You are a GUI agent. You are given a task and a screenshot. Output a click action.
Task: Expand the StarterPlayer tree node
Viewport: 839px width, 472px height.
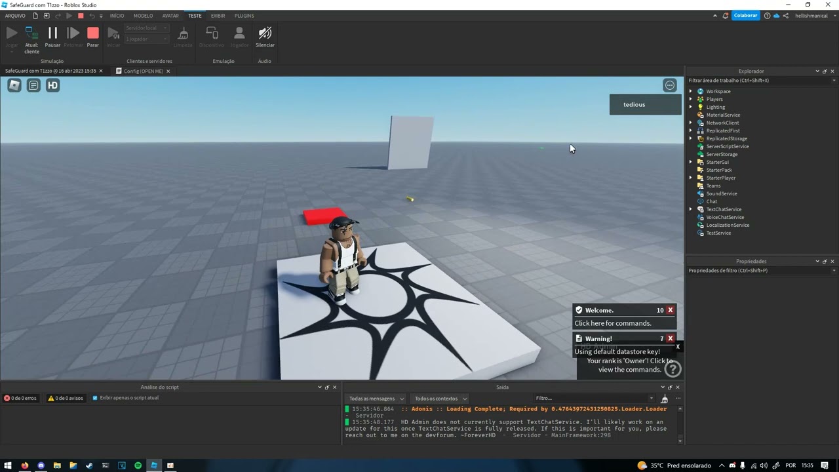[x=691, y=178]
